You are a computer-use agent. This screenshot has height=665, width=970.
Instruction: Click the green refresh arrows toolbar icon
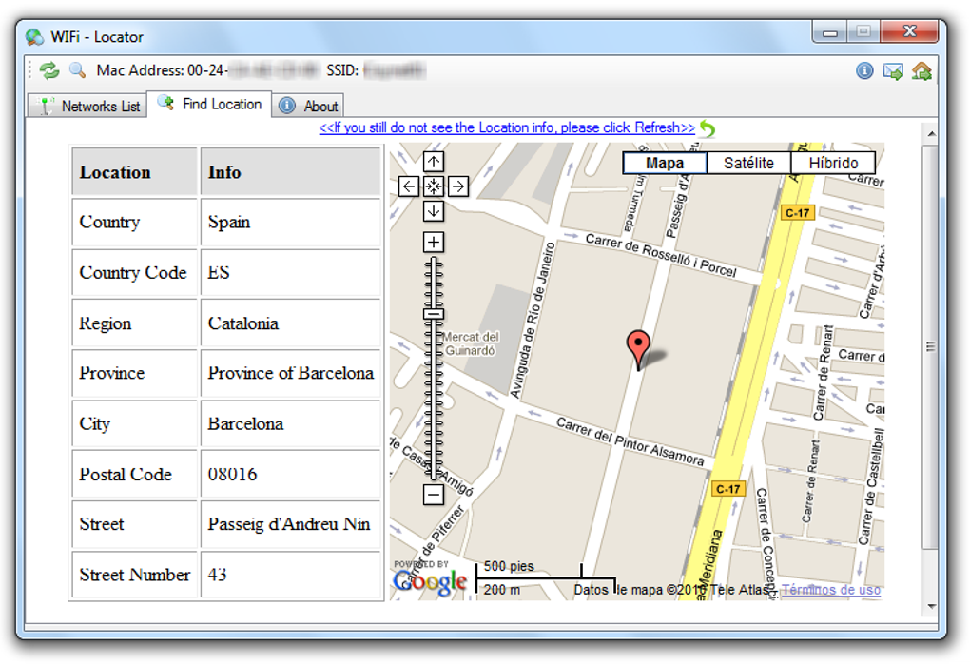coord(48,70)
